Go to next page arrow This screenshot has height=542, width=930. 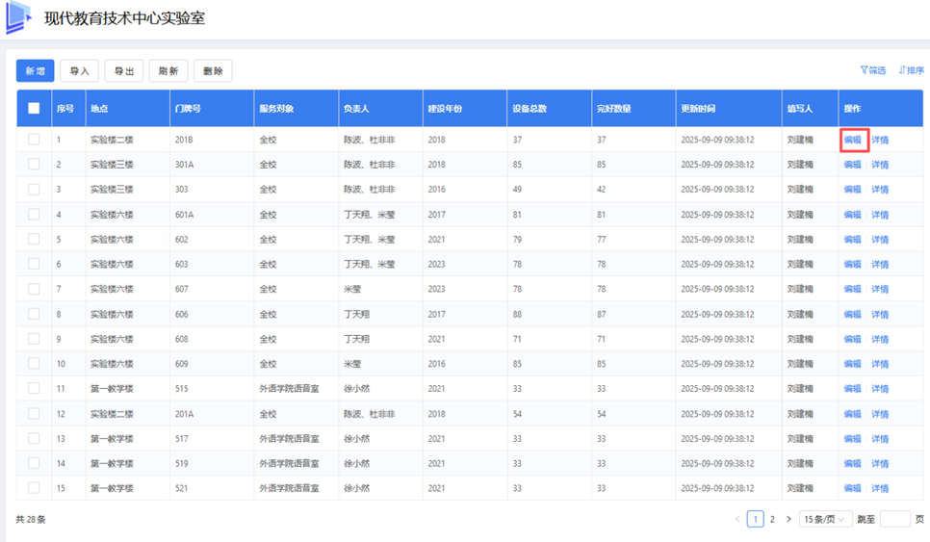(x=788, y=519)
